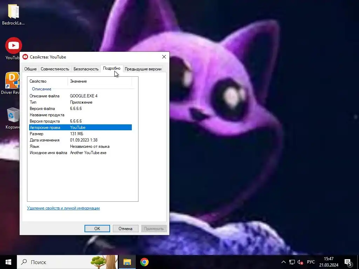Close the Свойства: YouTube dialog

(x=164, y=57)
